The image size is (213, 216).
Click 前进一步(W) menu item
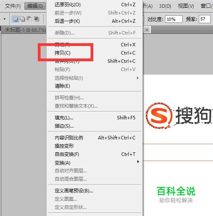94,13
